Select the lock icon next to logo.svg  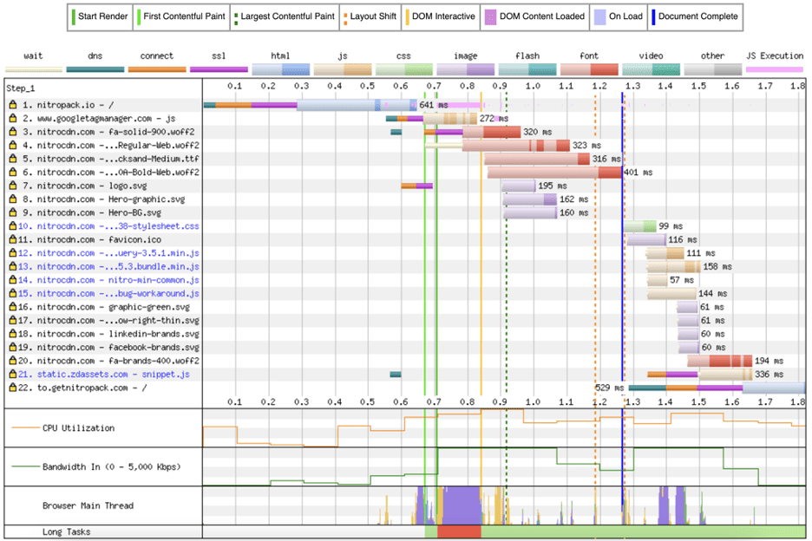coord(13,186)
